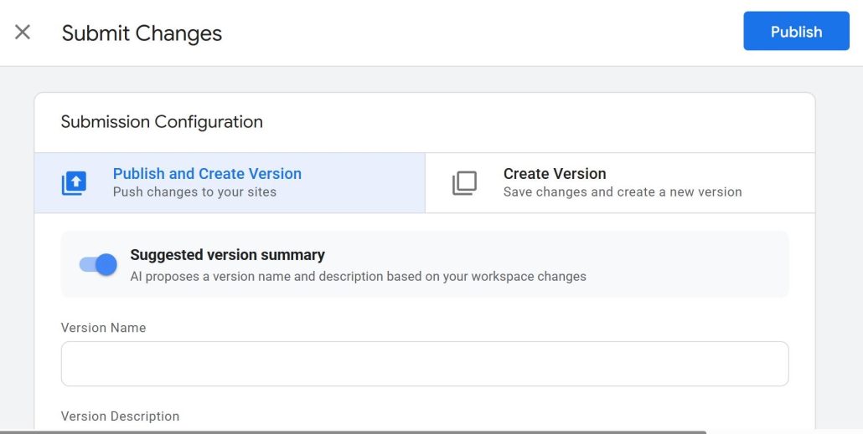Click the Version Description label

pos(120,416)
